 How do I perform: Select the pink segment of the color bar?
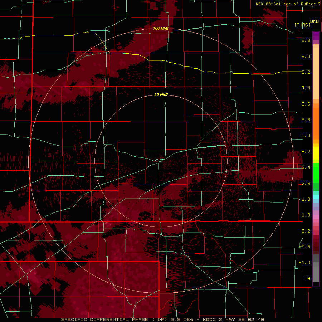(x=316, y=217)
